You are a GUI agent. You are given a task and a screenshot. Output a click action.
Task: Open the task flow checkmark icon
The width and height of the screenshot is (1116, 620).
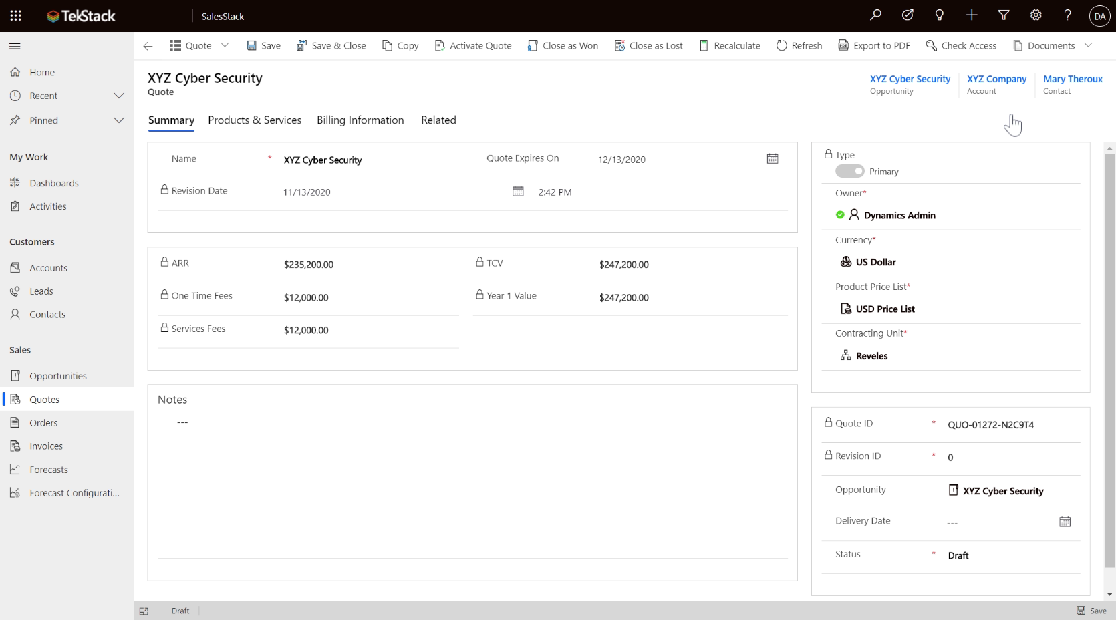coord(908,15)
